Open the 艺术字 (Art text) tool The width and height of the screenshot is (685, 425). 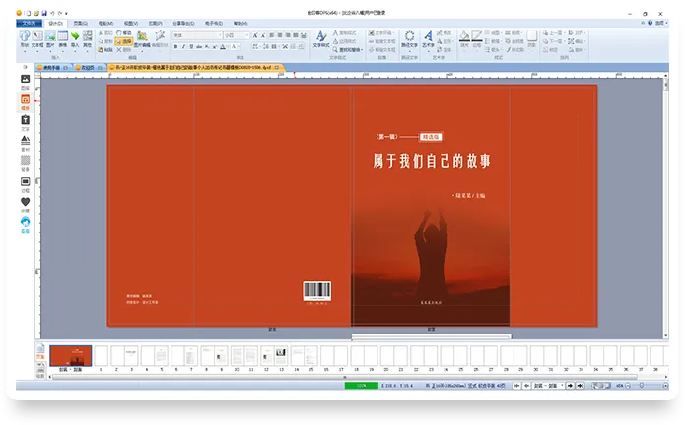click(428, 38)
